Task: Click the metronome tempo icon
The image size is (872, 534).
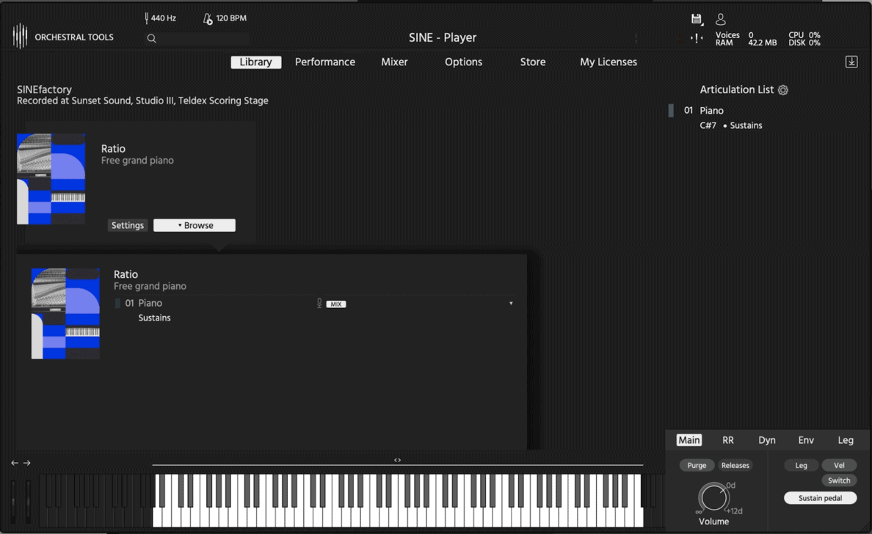Action: (208, 18)
